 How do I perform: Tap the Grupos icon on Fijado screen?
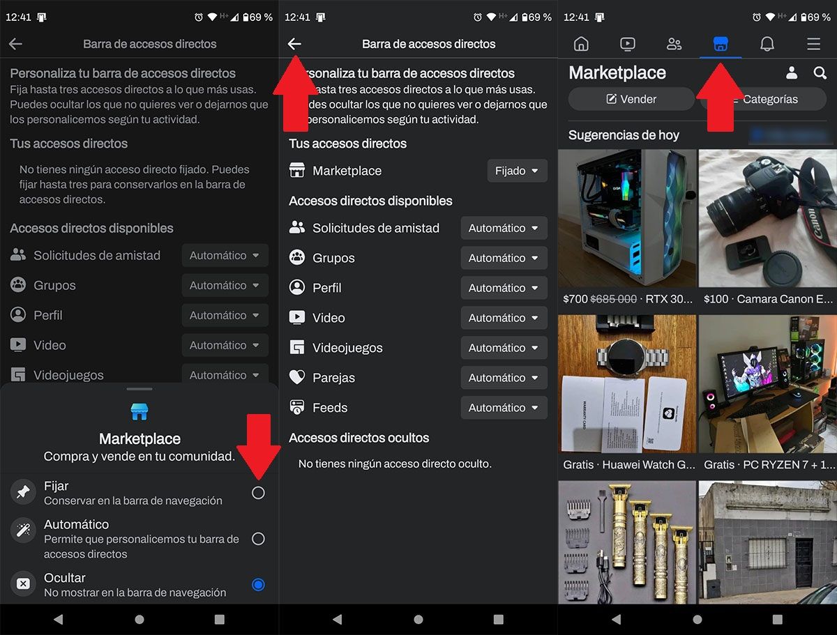tap(297, 257)
